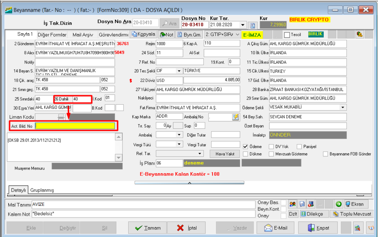
Task: Switch to the Sayfa 1 tab
Action: [25, 34]
